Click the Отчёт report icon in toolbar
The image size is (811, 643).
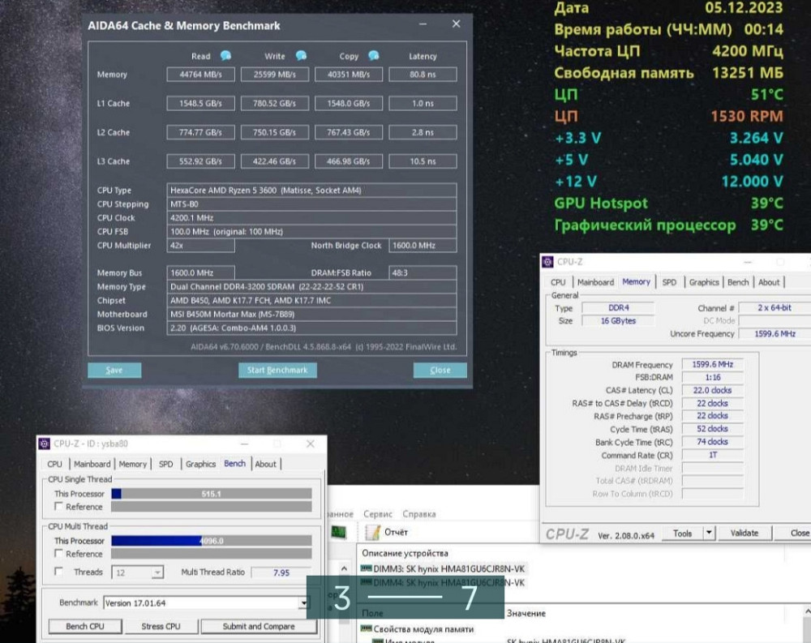[x=373, y=532]
